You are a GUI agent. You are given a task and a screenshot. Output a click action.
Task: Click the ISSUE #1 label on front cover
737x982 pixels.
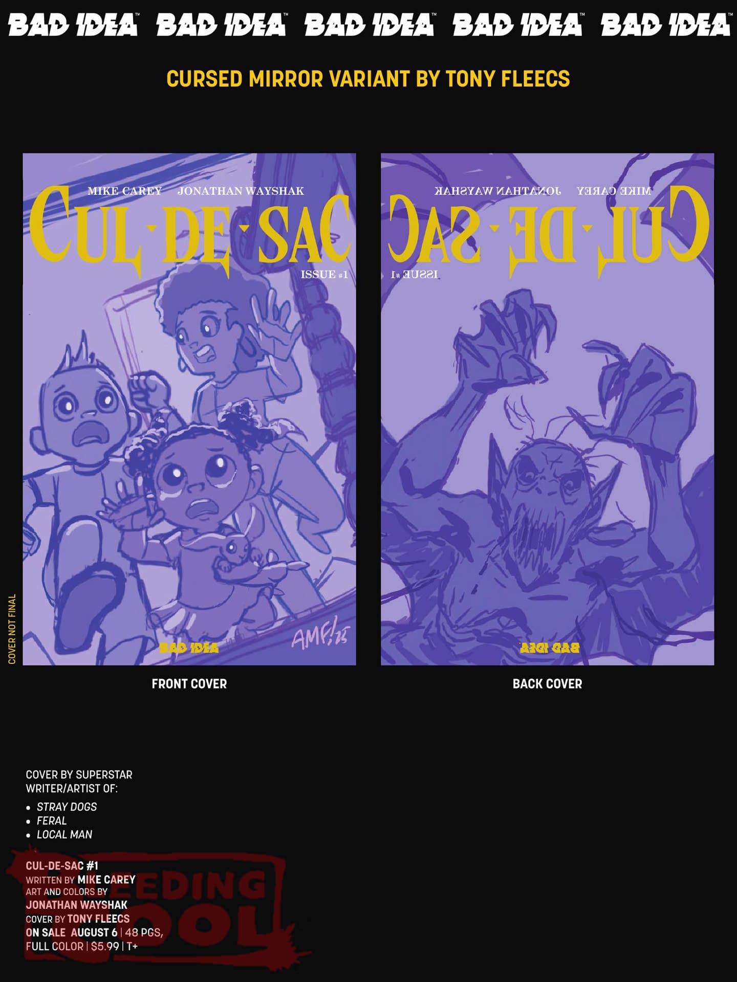click(324, 275)
